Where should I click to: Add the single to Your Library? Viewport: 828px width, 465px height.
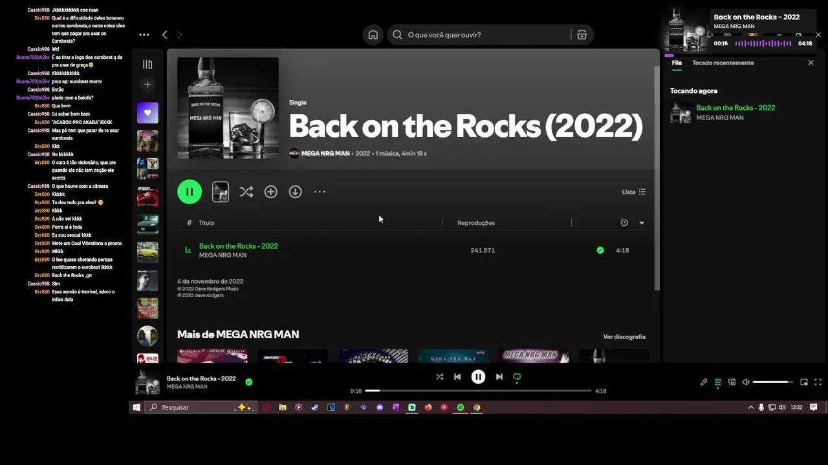coord(271,192)
